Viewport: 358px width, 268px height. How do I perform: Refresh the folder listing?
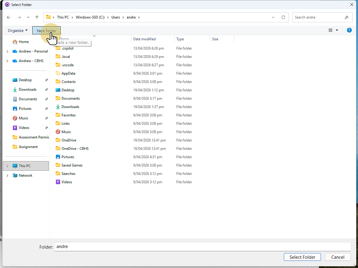(x=283, y=17)
